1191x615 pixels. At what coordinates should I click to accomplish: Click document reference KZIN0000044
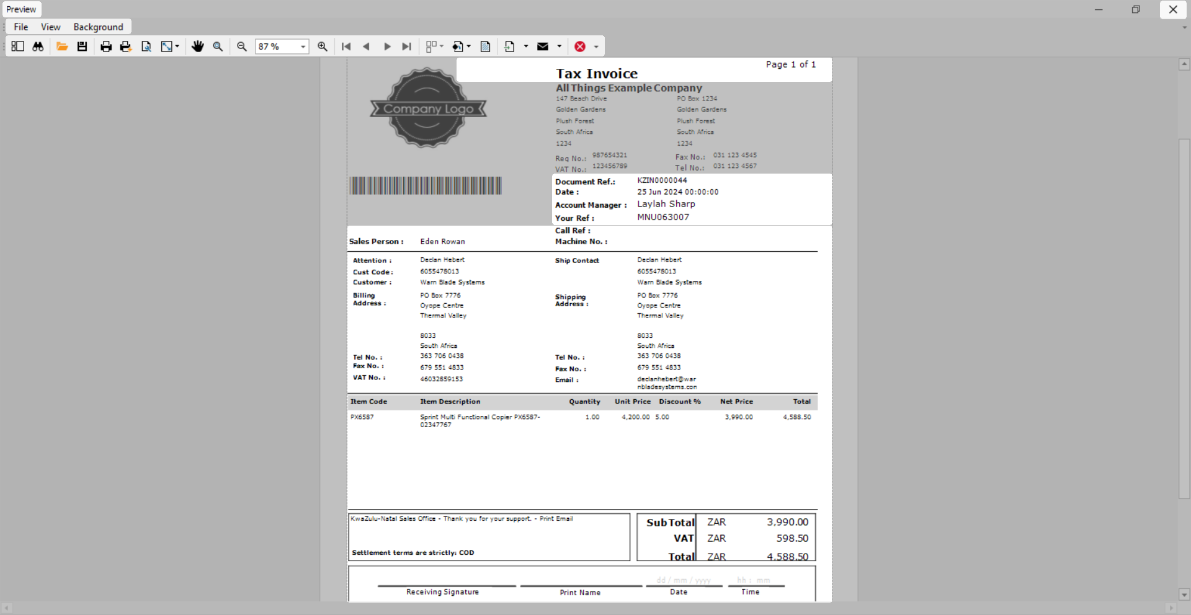pos(662,180)
